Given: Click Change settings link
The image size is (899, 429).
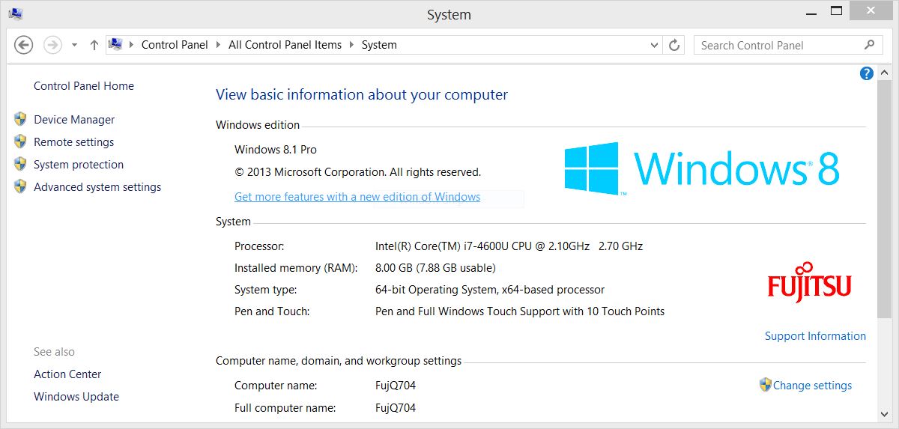Looking at the screenshot, I should [x=812, y=386].
